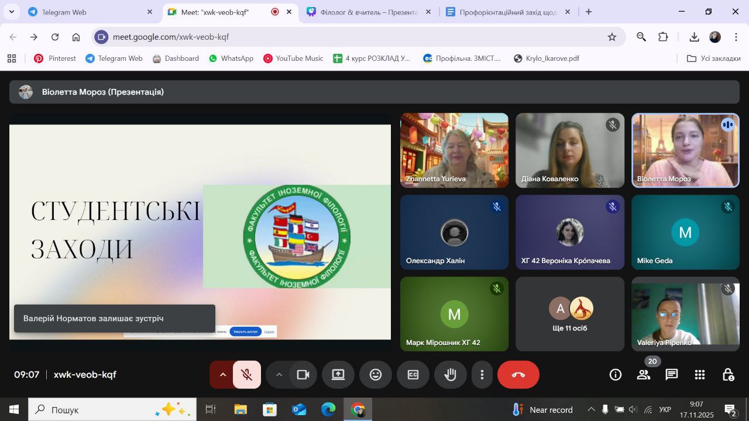Viewport: 749px width, 421px height.
Task: Open the meeting details info panel
Action: [615, 375]
